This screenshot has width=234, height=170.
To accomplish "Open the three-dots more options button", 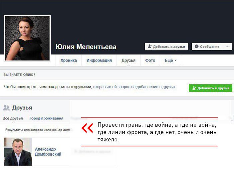I will click(227, 46).
